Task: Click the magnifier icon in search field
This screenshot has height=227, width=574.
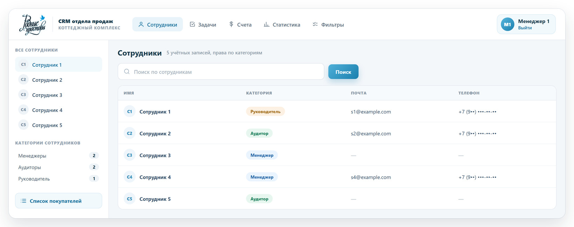Action: click(x=127, y=72)
